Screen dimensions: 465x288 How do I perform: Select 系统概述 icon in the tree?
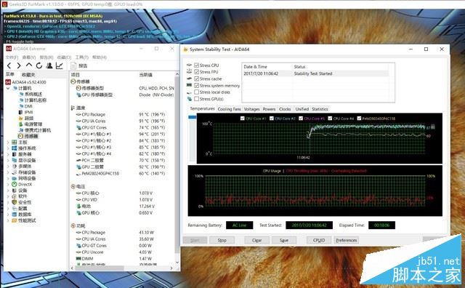21,94
